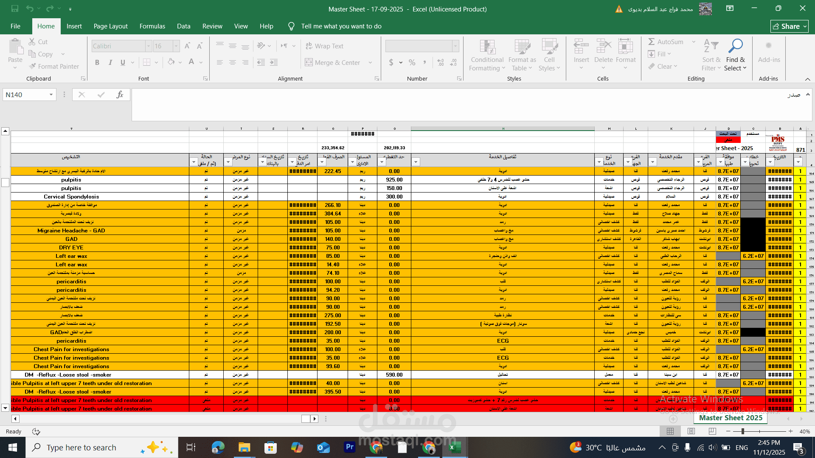Viewport: 815px width, 458px height.
Task: Open the File menu
Action: [x=15, y=26]
